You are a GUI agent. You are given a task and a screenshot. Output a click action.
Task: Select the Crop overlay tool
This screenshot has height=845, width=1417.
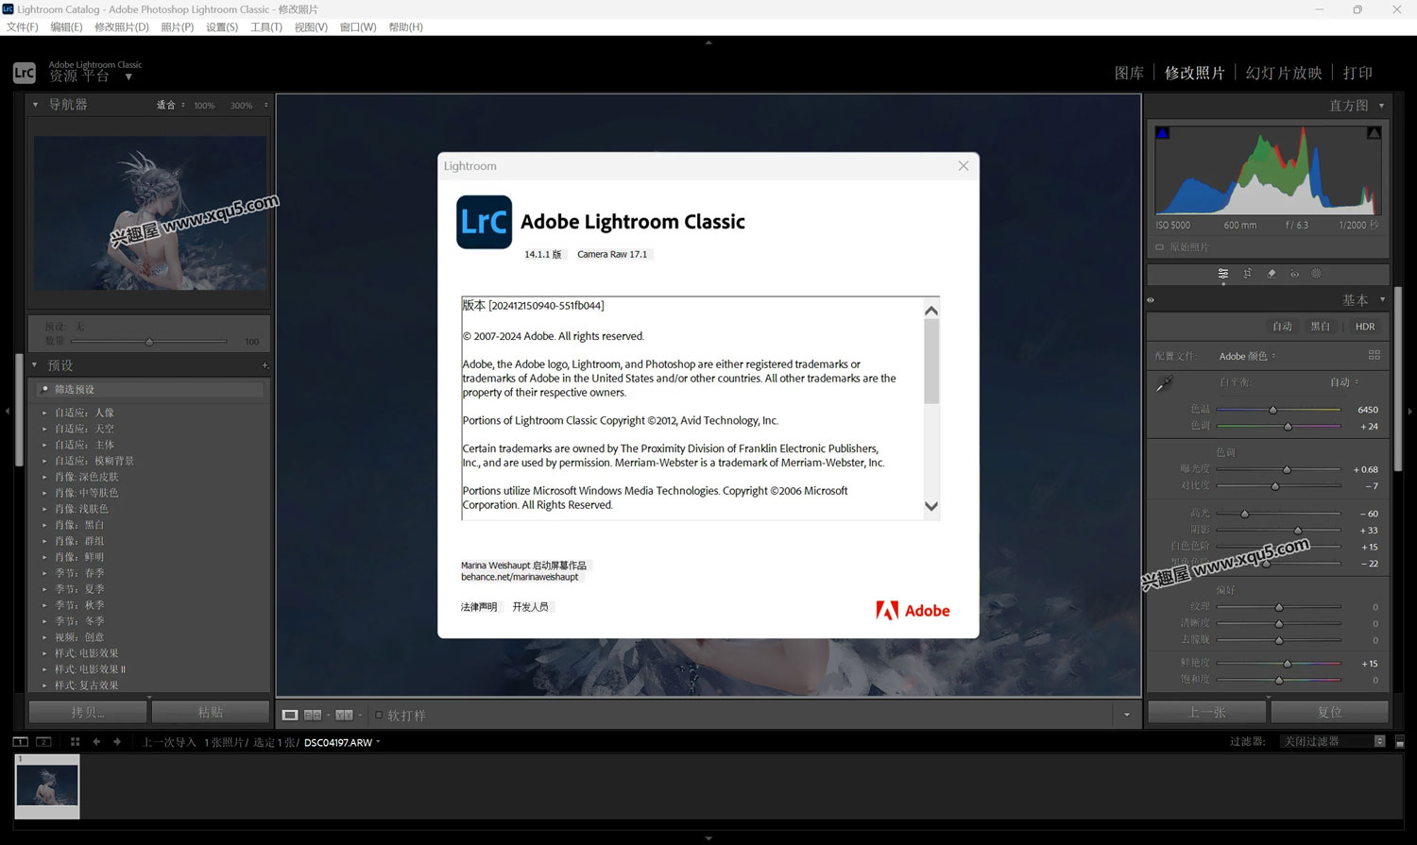click(1247, 274)
